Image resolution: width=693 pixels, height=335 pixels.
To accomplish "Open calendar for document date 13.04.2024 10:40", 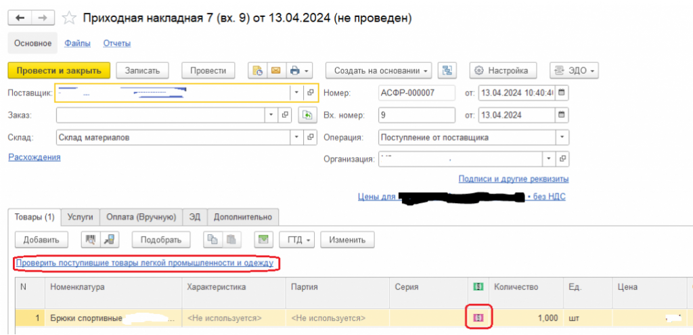I will (561, 93).
